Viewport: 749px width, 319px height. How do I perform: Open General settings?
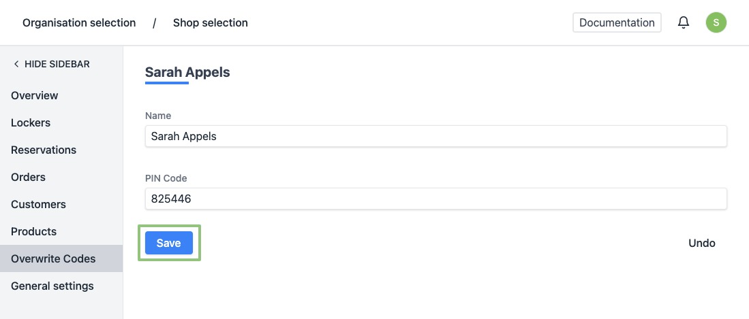point(52,286)
